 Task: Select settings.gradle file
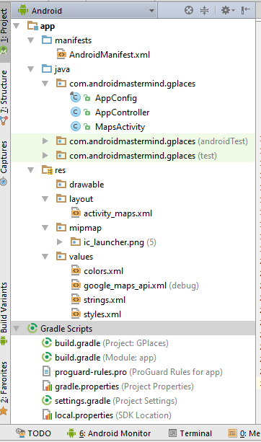pos(116,401)
